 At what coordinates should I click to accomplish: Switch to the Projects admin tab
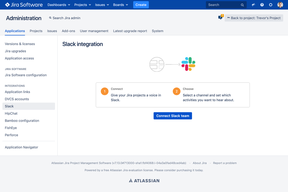(x=36, y=31)
